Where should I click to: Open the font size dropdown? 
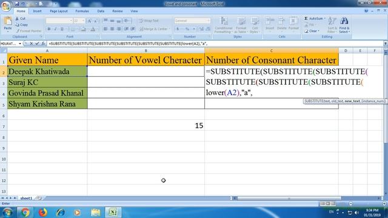(x=84, y=21)
